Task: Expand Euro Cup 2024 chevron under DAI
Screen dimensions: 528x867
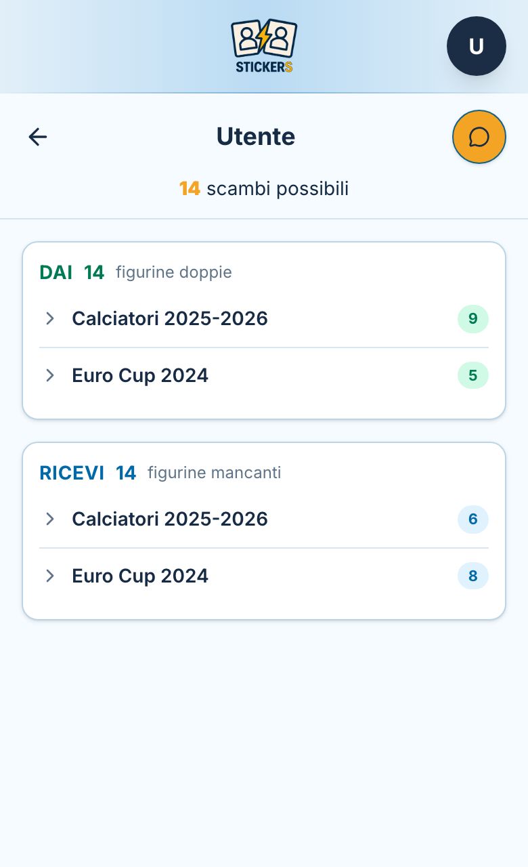Action: click(49, 375)
